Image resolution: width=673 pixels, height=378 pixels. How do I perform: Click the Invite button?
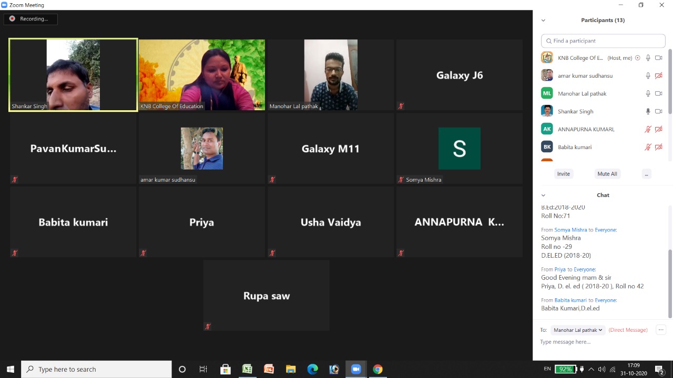[563, 174]
